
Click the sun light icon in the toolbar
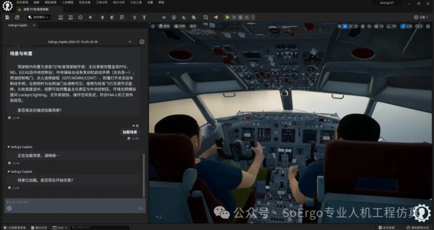point(90,17)
